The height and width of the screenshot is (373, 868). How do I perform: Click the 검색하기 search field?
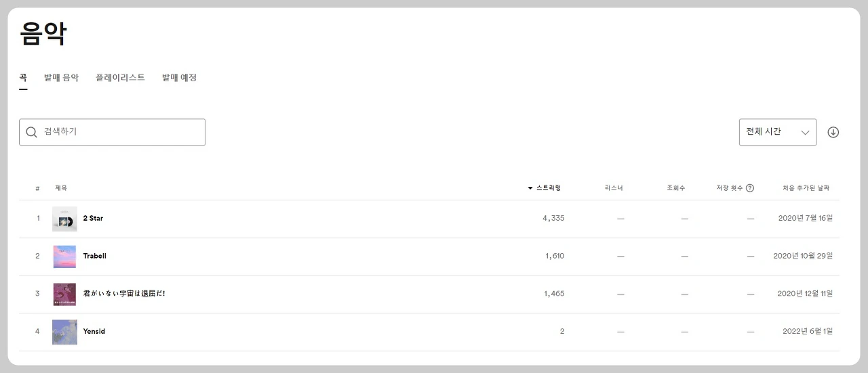(119, 132)
